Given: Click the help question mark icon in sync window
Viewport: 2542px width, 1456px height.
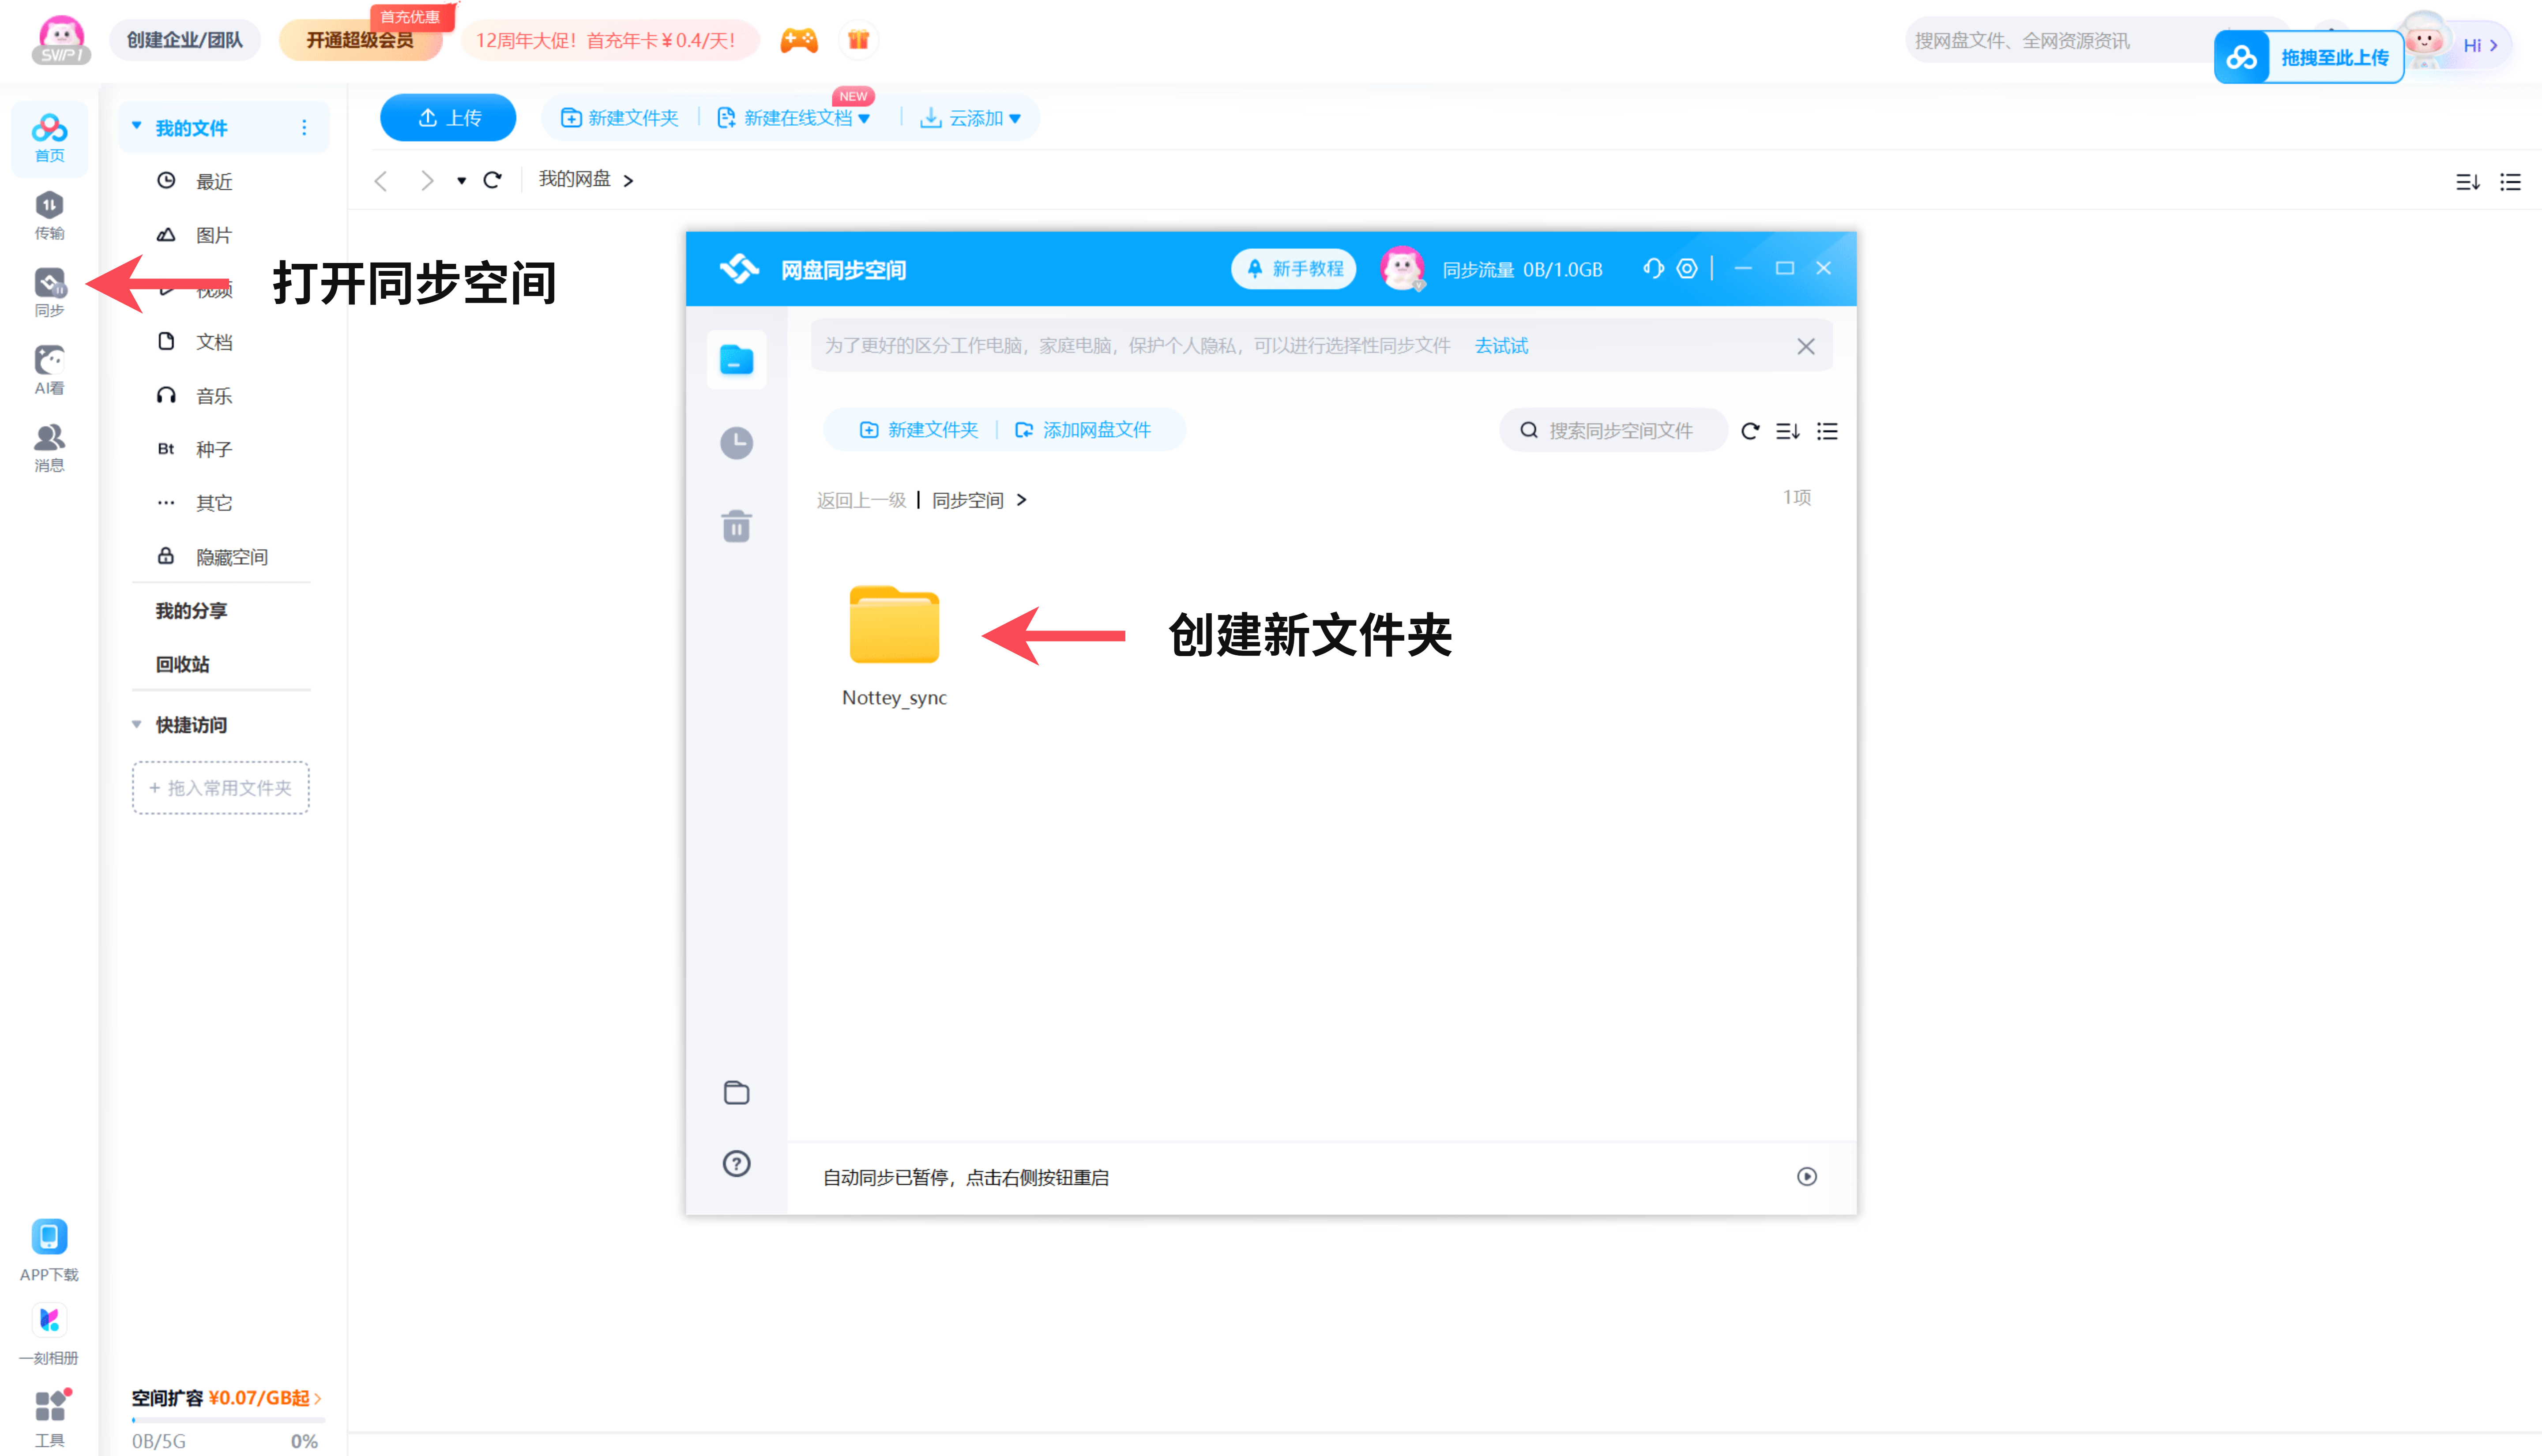Looking at the screenshot, I should pyautogui.click(x=737, y=1163).
